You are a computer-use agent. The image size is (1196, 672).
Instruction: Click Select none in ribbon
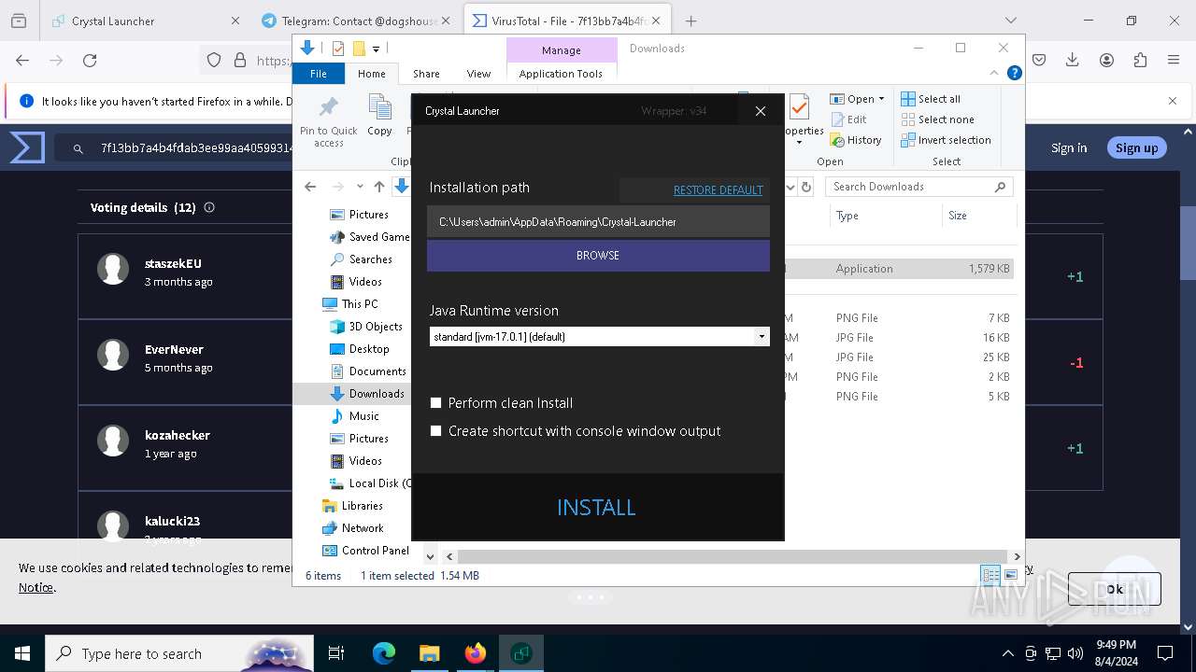click(937, 119)
